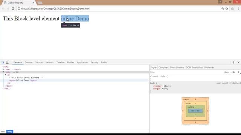Switch to the Elements panel tab
The height and width of the screenshot is (135, 241).
click(x=18, y=63)
